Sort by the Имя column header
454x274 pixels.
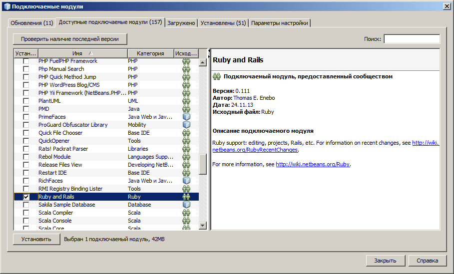(83, 53)
